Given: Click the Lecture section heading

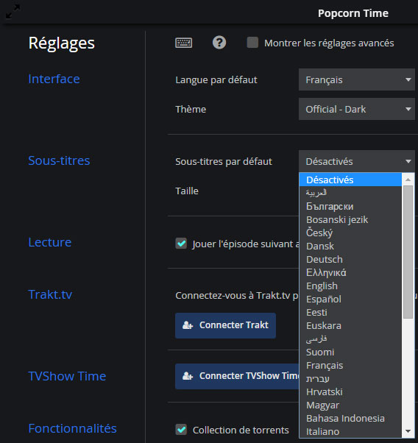Looking at the screenshot, I should click(x=50, y=242).
